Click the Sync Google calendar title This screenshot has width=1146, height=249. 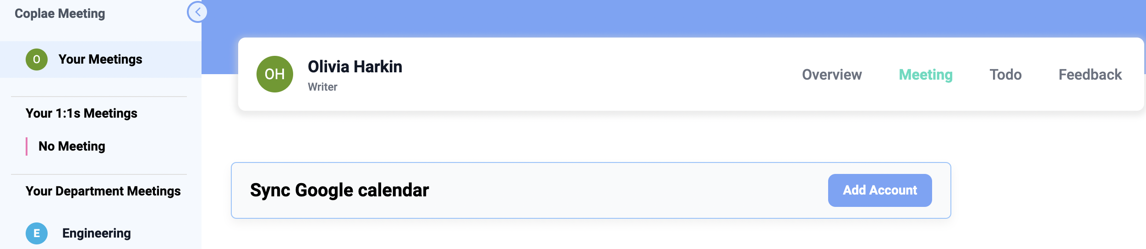point(339,190)
